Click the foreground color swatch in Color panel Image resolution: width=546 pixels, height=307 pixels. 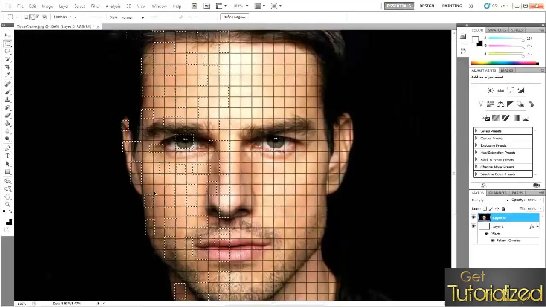(x=475, y=39)
